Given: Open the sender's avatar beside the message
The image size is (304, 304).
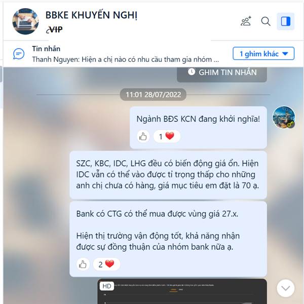Looking at the screenshot, I should (x=284, y=118).
